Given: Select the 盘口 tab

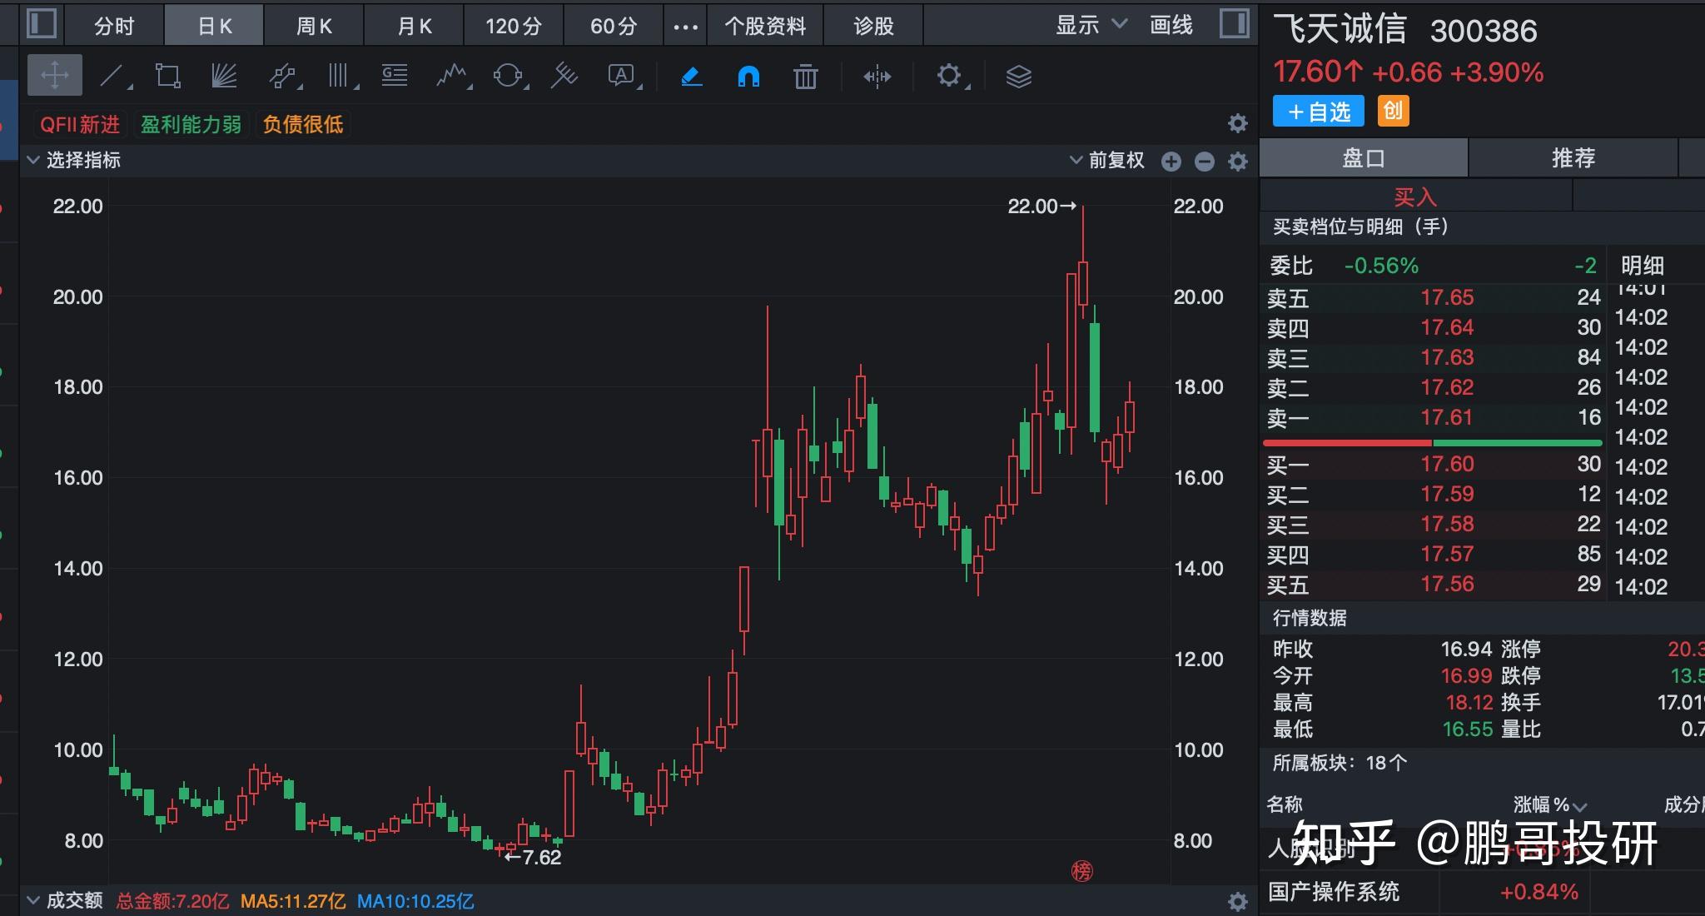Looking at the screenshot, I should click(x=1364, y=157).
